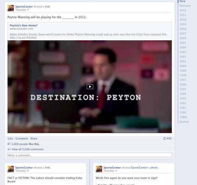Jump to 2001 on the timeline

183,61
